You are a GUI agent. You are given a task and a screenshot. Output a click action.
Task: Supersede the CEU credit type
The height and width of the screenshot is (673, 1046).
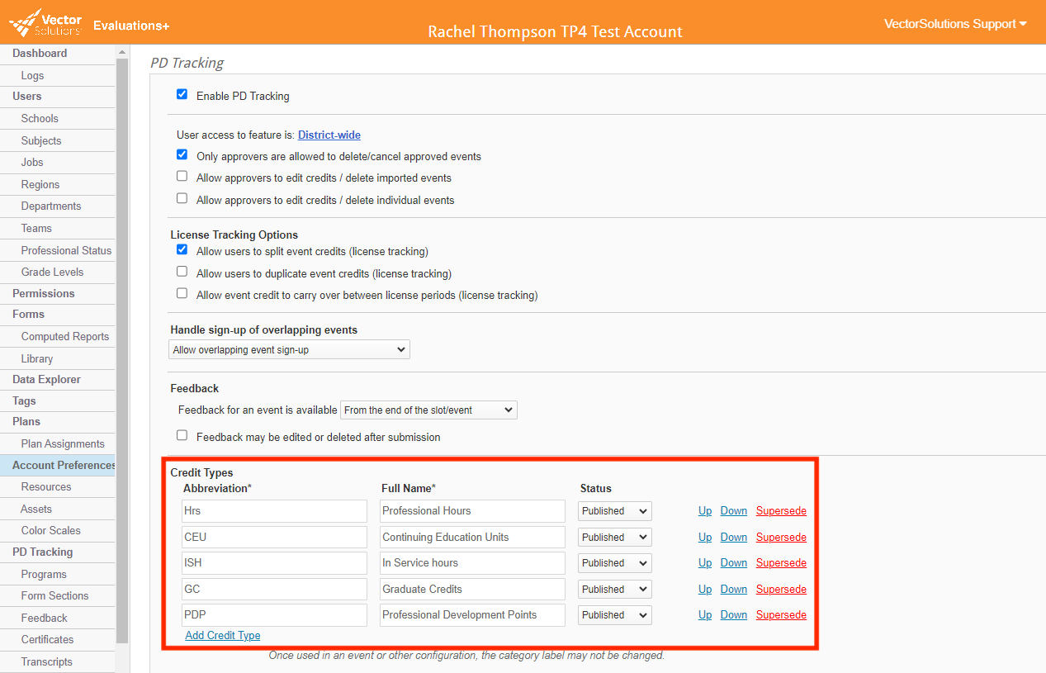click(x=781, y=538)
